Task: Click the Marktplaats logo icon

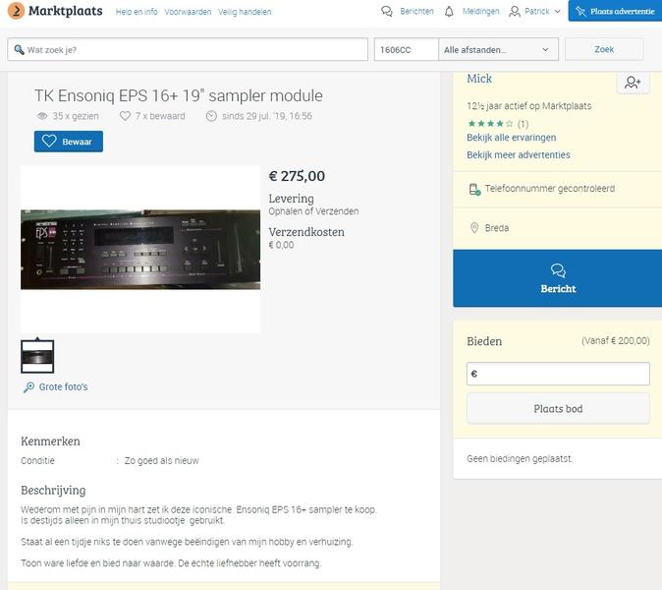Action: tap(16, 11)
